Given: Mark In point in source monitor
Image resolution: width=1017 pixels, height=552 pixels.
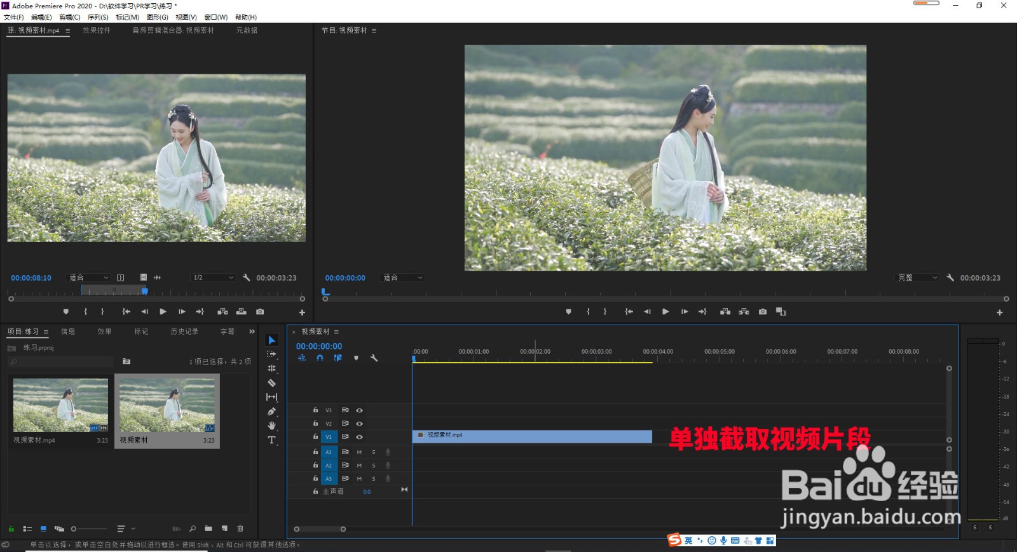Looking at the screenshot, I should pyautogui.click(x=85, y=312).
